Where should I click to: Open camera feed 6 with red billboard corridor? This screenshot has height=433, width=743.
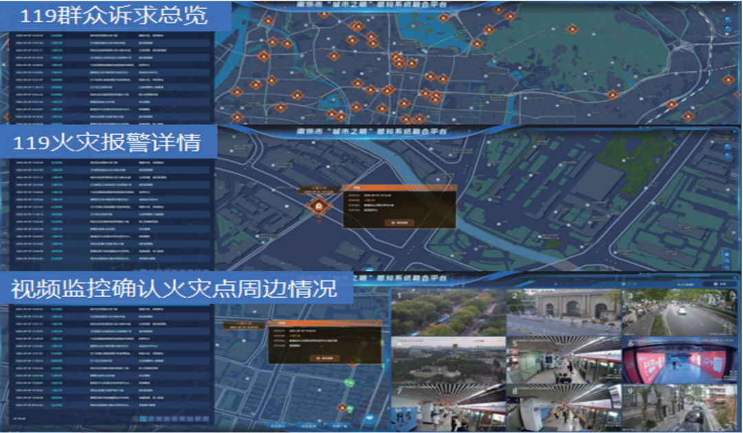coord(678,360)
